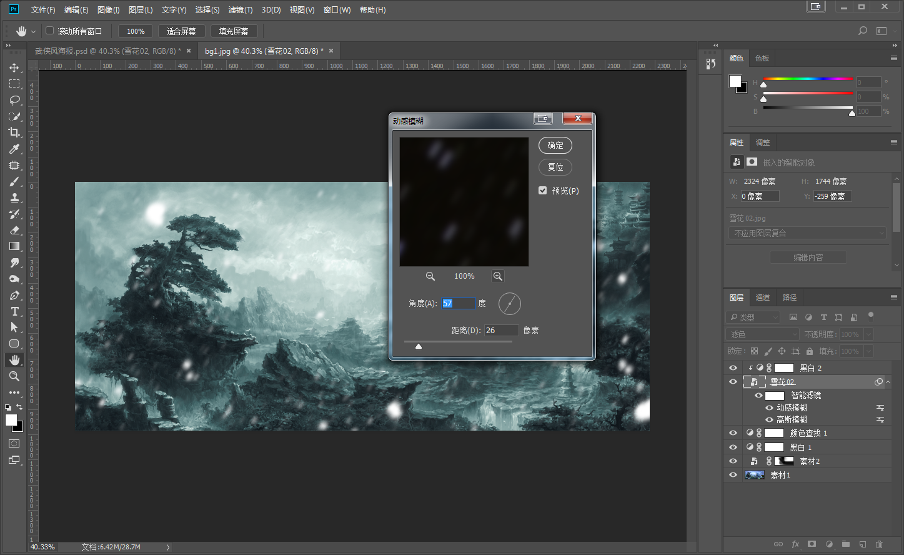Hide the 素材1 layer
The height and width of the screenshot is (555, 904).
pyautogui.click(x=733, y=475)
